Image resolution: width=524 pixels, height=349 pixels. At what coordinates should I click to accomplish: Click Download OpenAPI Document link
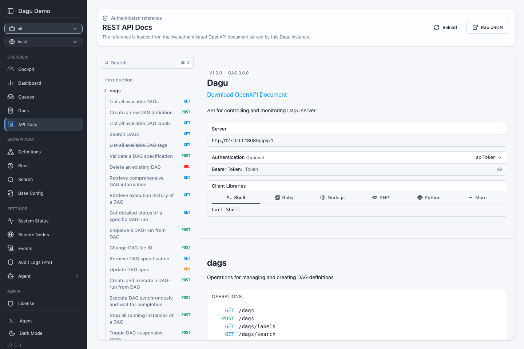click(247, 95)
